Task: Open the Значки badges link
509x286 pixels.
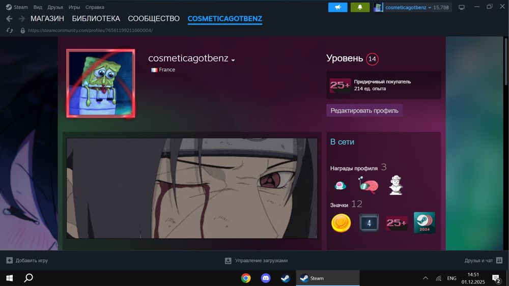Action: click(339, 205)
